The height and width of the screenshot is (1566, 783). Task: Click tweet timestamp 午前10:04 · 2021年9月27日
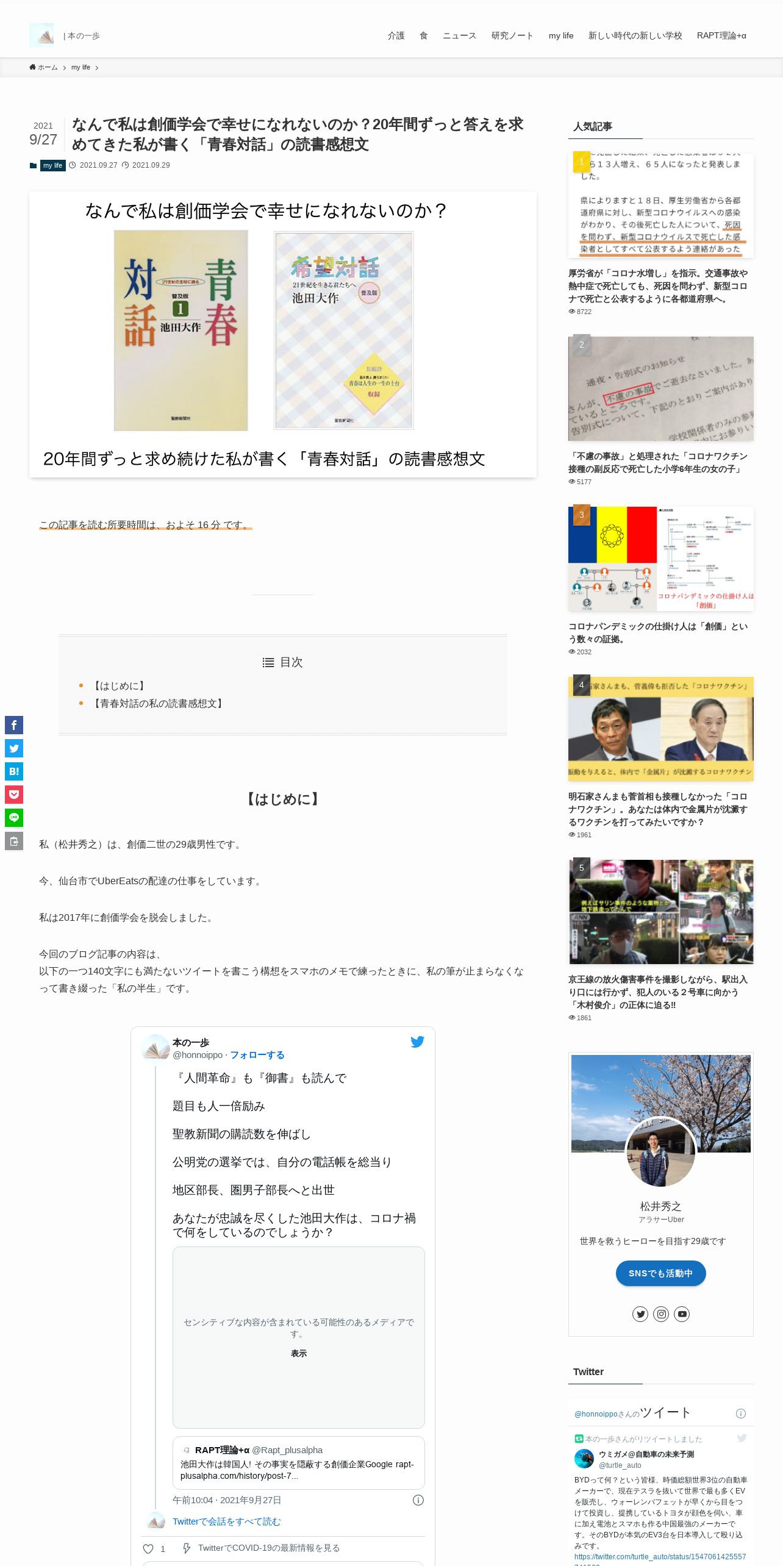(227, 1500)
